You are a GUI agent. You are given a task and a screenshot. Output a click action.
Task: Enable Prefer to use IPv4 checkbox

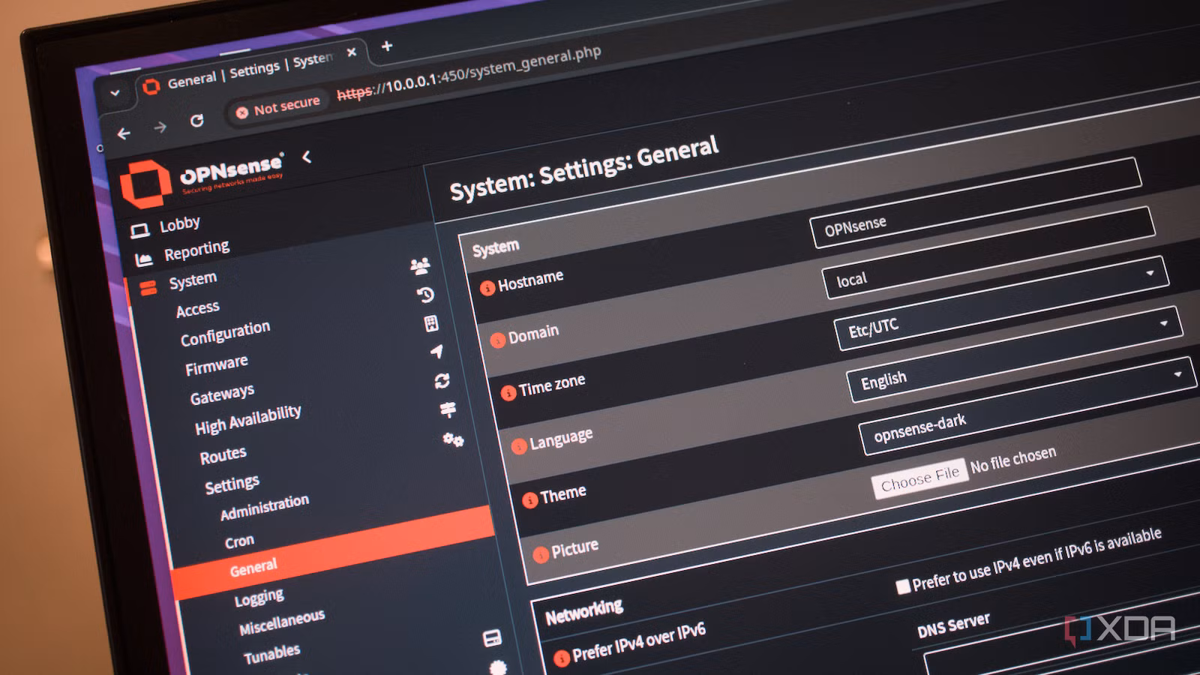click(x=903, y=586)
